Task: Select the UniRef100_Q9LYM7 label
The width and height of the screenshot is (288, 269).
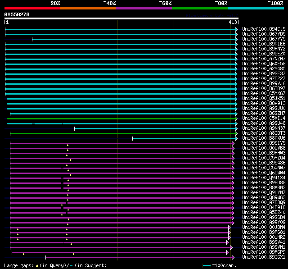Action: 264,193
